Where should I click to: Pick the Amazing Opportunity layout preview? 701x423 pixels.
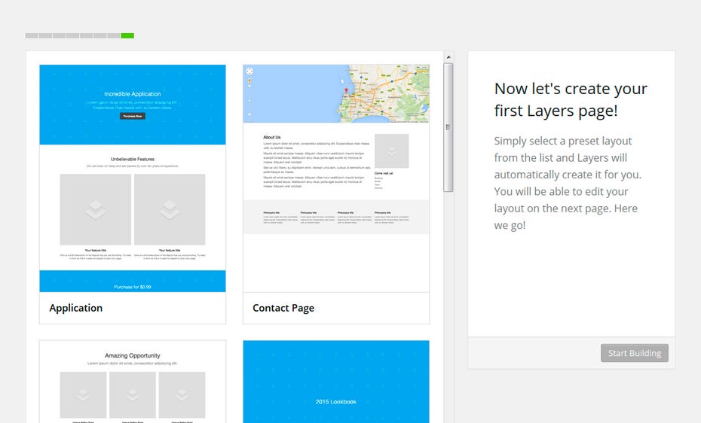point(133,382)
